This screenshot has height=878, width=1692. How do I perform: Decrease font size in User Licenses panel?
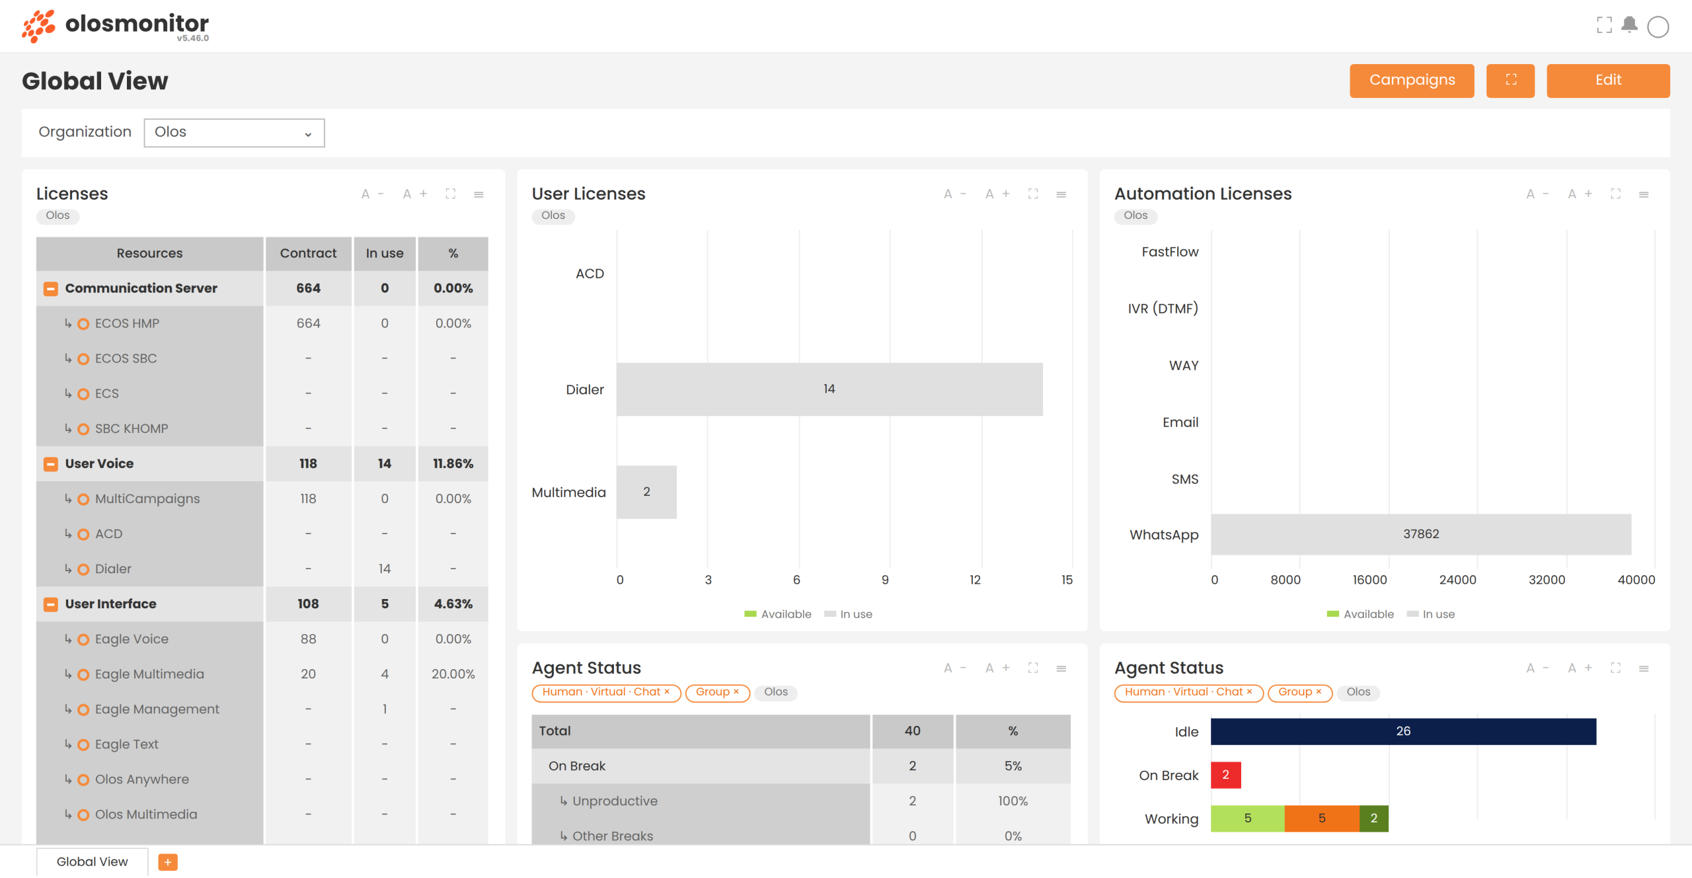tap(955, 194)
